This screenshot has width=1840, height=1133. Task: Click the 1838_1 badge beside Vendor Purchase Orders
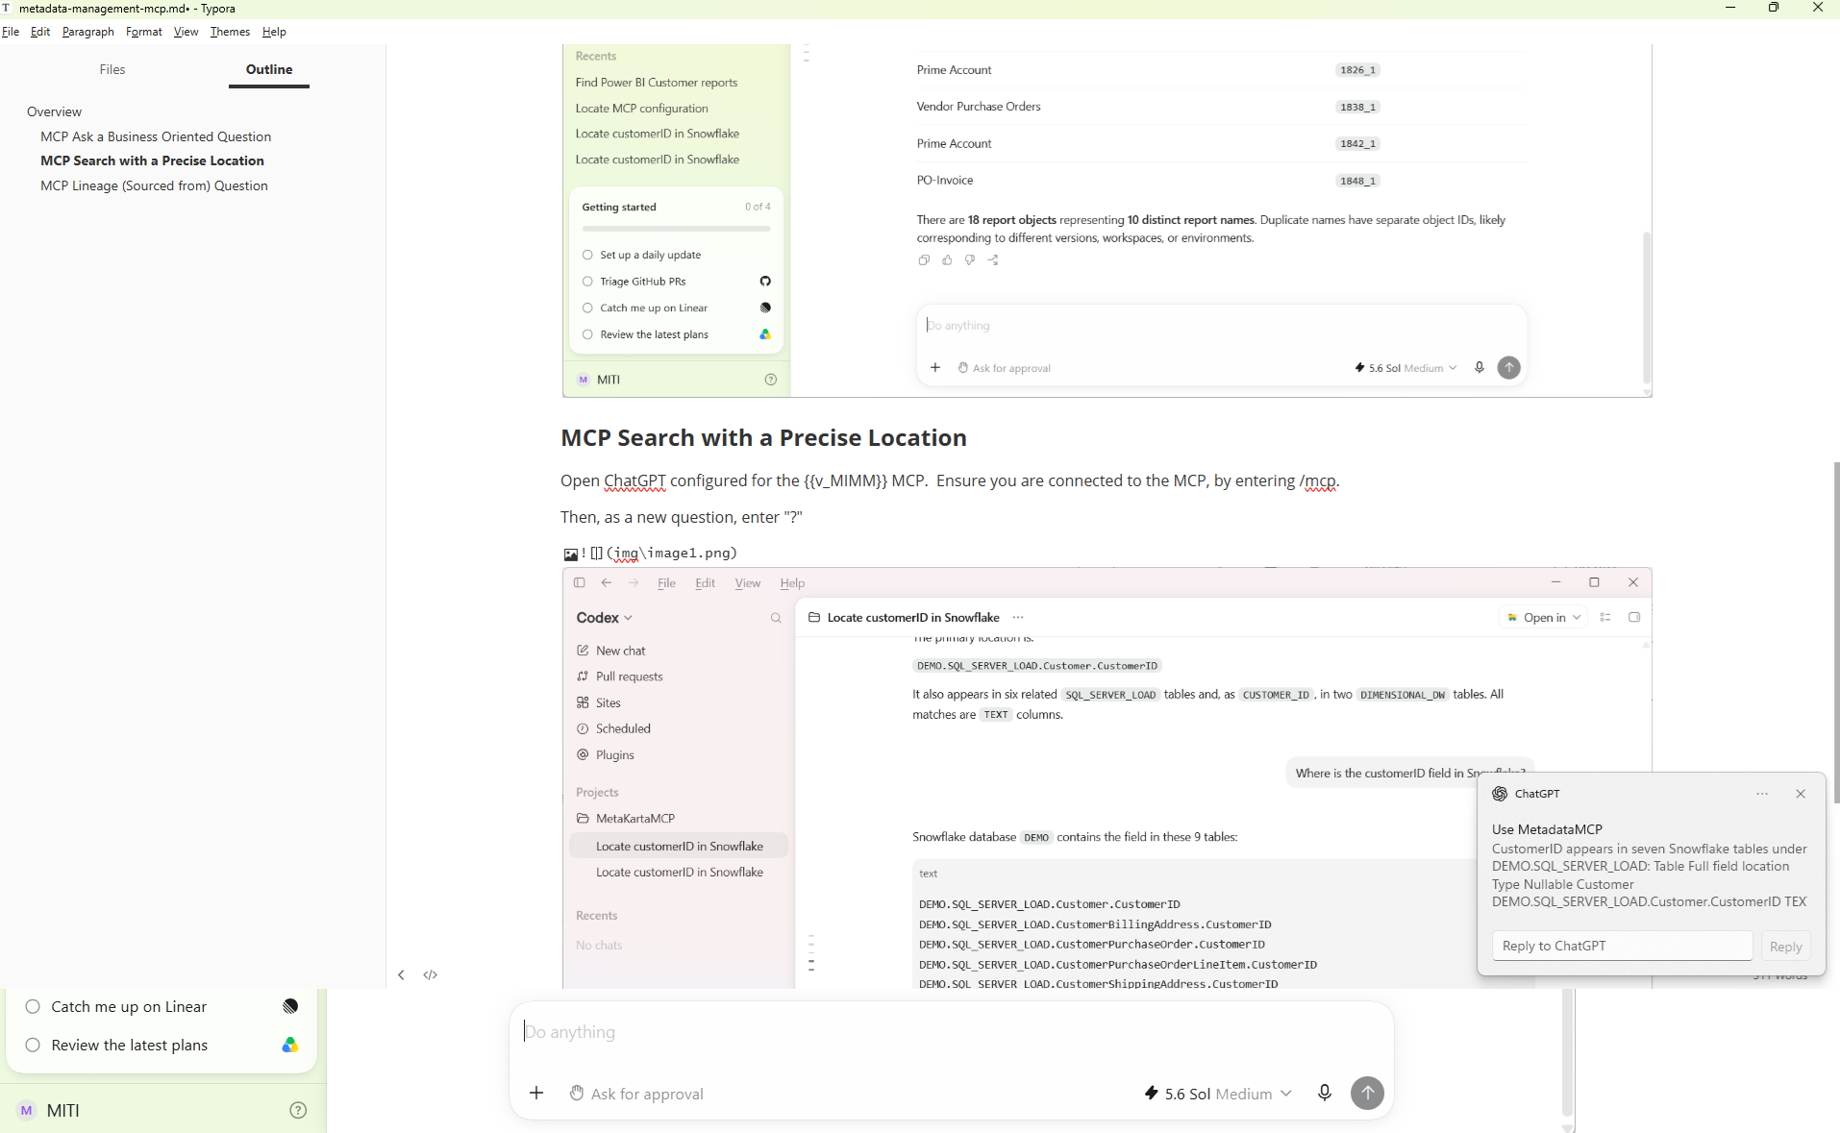click(x=1357, y=107)
